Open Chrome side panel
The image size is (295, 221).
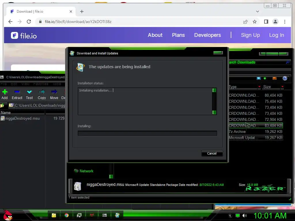tap(266, 22)
